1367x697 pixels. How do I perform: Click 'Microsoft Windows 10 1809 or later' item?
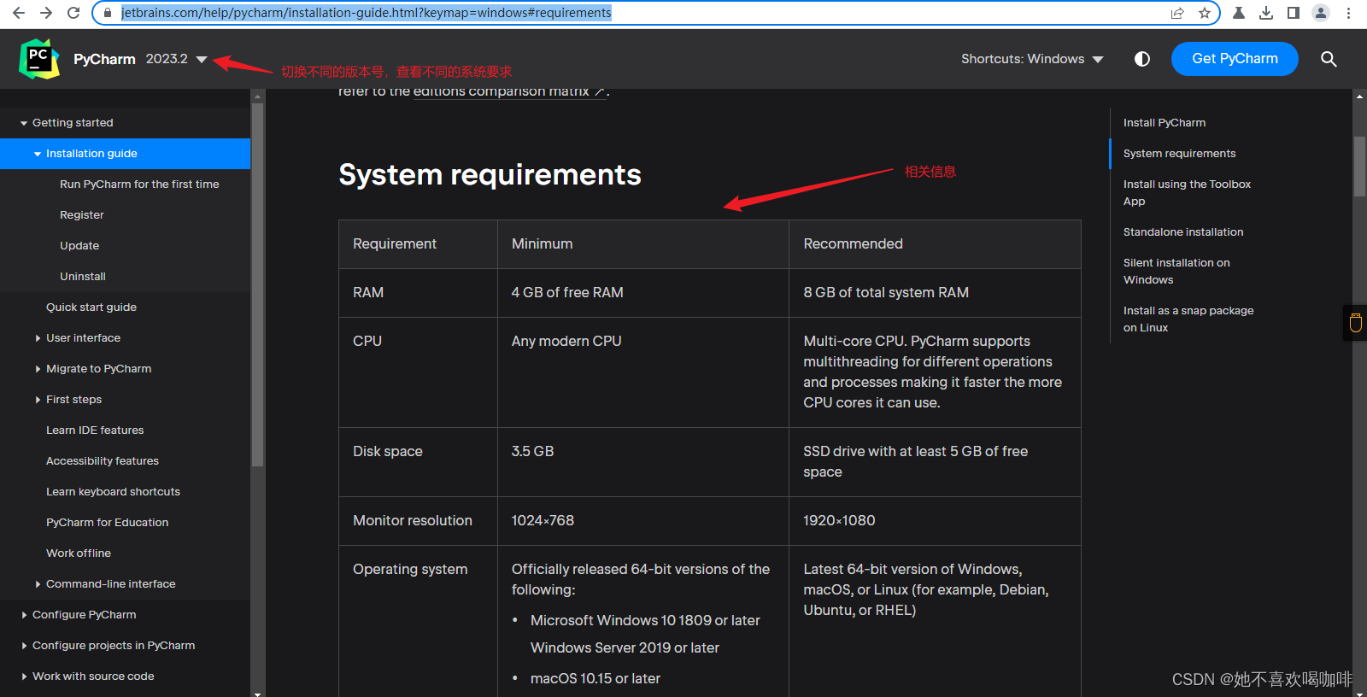click(x=645, y=620)
